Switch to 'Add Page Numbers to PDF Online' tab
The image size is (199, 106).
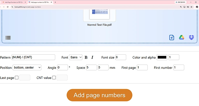[14, 2]
